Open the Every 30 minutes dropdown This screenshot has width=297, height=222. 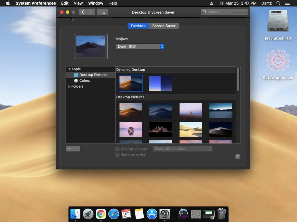(x=182, y=149)
